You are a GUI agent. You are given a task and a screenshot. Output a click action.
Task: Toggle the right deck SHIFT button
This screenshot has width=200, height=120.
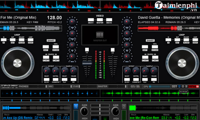[x=145, y=47]
